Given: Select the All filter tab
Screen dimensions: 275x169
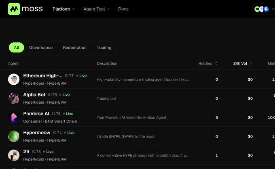Looking at the screenshot, I should [x=17, y=48].
